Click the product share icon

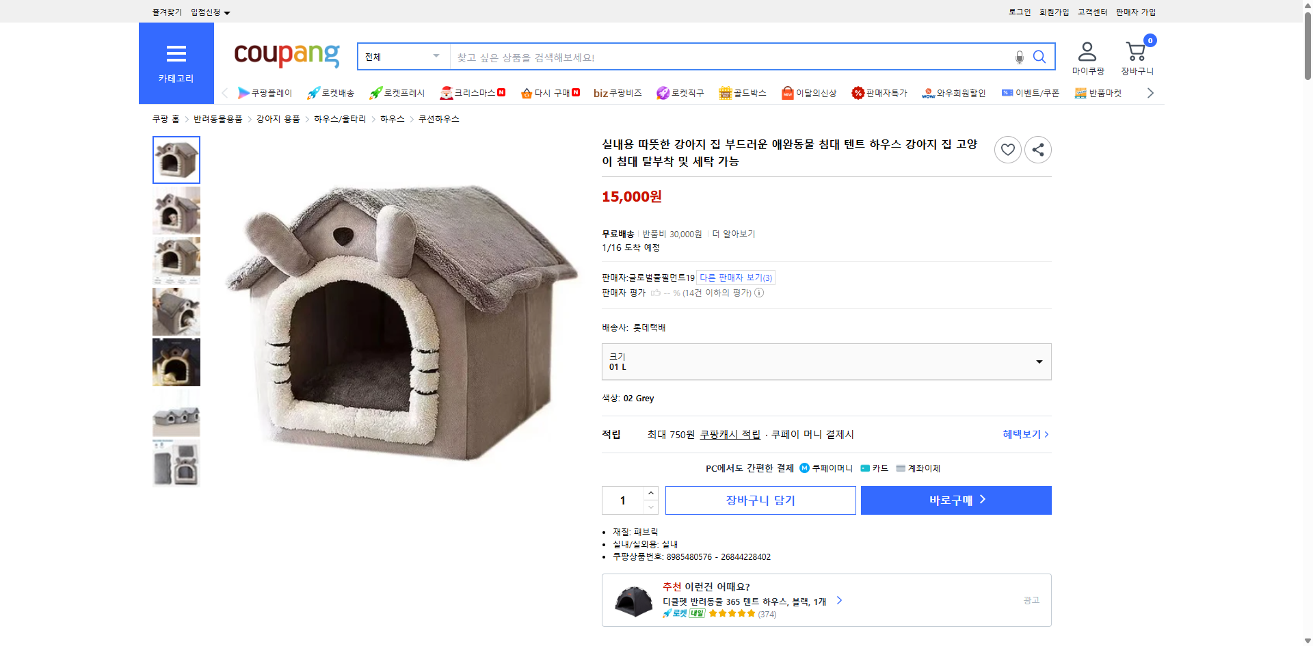tap(1037, 149)
